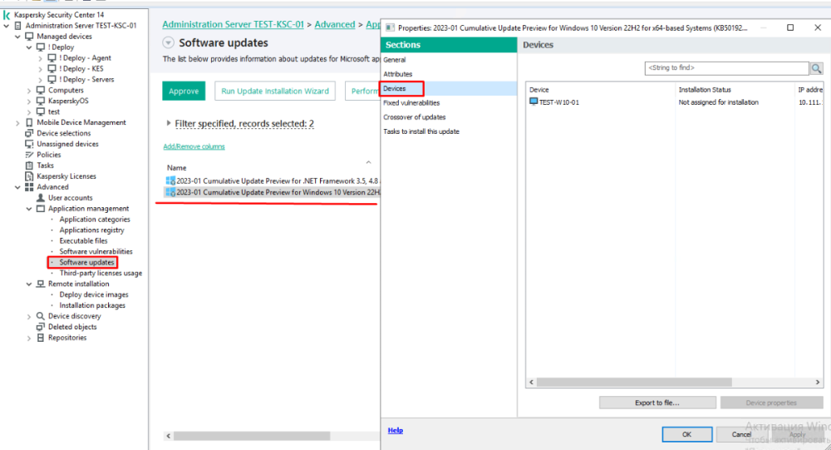
Task: Click the Approve button
Action: pyautogui.click(x=184, y=91)
